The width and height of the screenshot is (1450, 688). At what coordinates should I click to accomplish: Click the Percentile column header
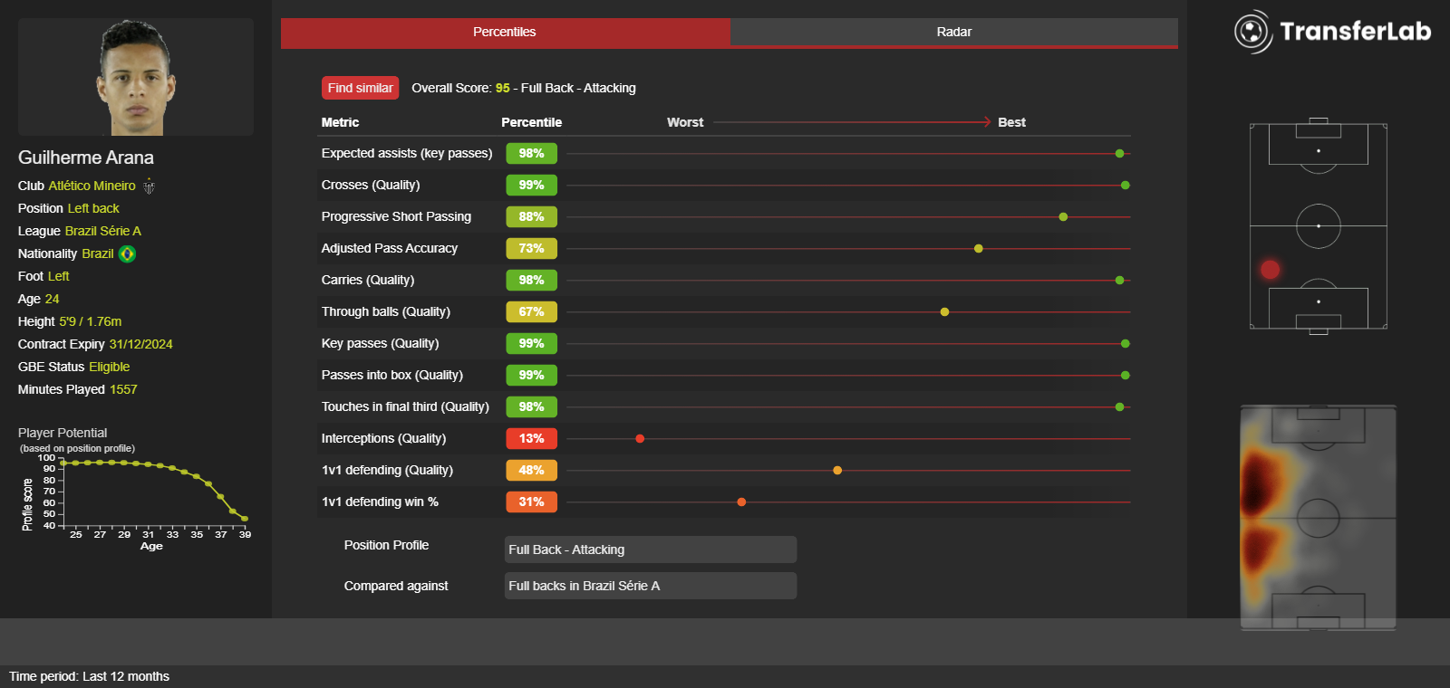[x=531, y=122]
